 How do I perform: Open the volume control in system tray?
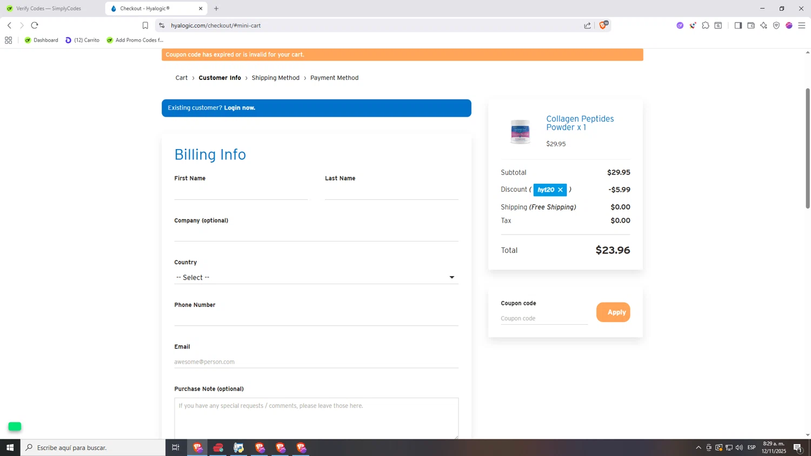click(739, 447)
